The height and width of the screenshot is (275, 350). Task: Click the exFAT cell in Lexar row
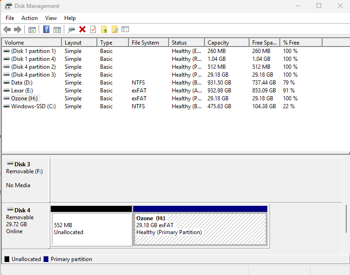139,91
